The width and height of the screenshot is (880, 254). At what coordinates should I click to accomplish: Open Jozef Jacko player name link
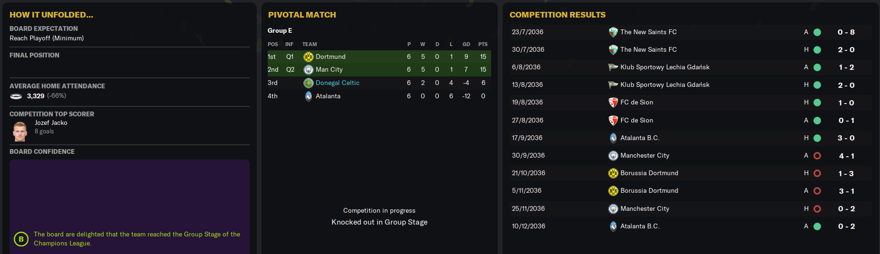[51, 123]
